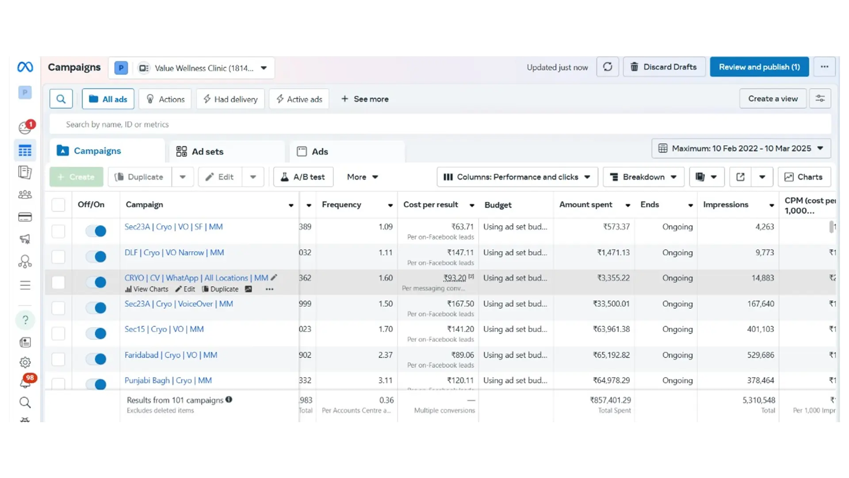
Task: Click the account overview icon with red badge
Action: coord(25,127)
